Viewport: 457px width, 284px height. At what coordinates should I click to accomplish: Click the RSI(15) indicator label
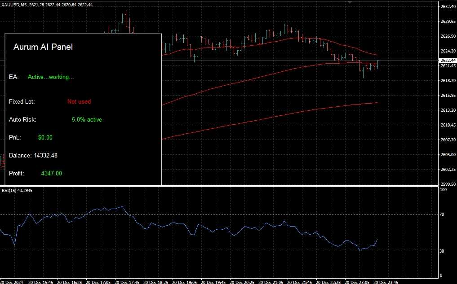(16, 191)
